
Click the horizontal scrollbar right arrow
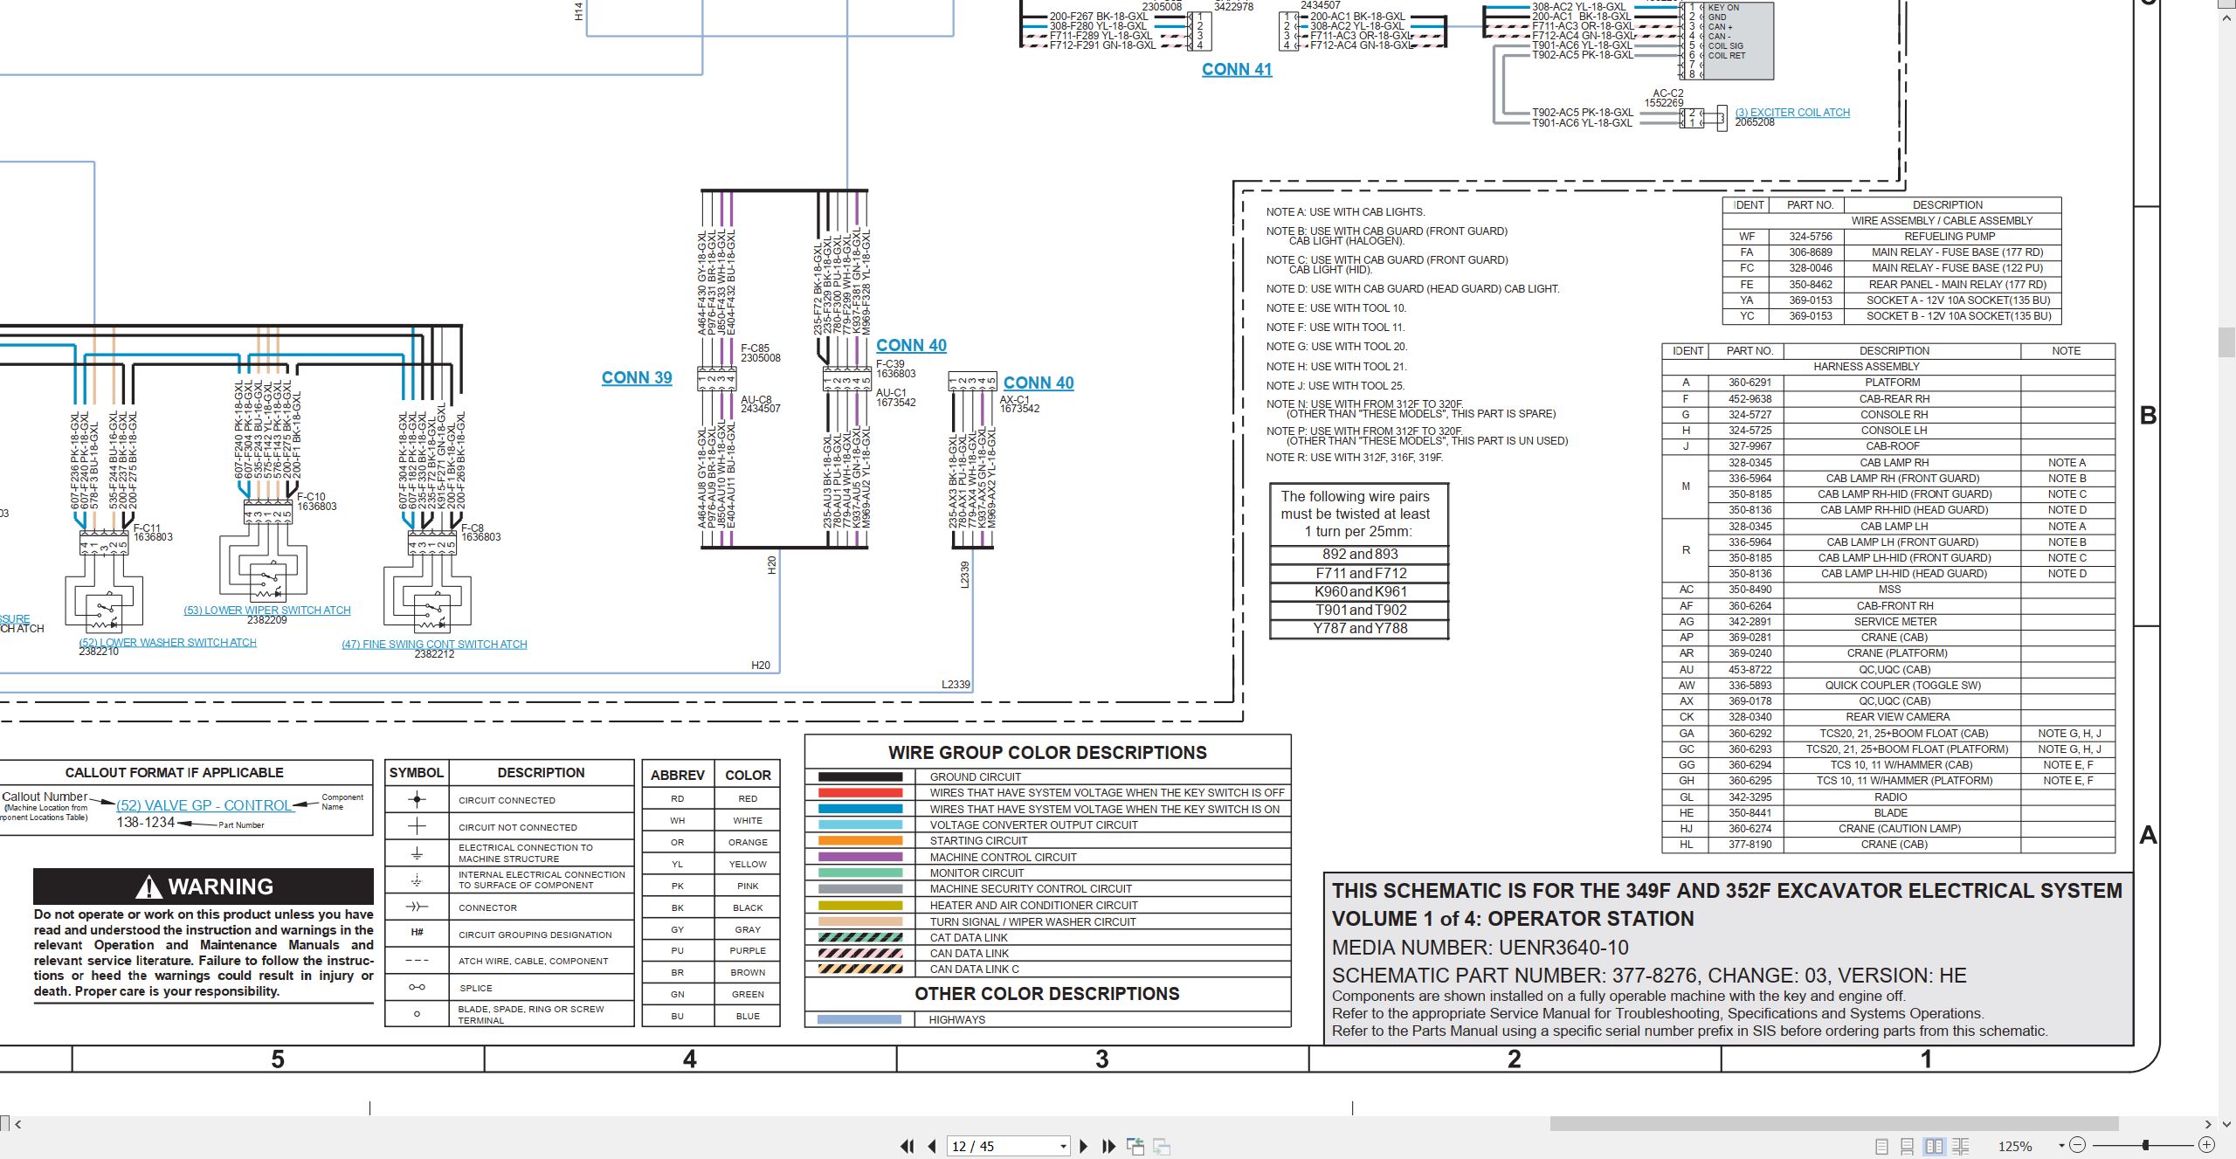tap(2207, 1124)
